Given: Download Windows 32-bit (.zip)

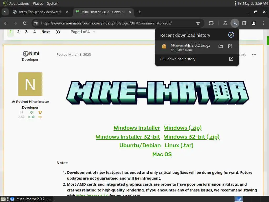Looking at the screenshot, I should click(x=192, y=137).
